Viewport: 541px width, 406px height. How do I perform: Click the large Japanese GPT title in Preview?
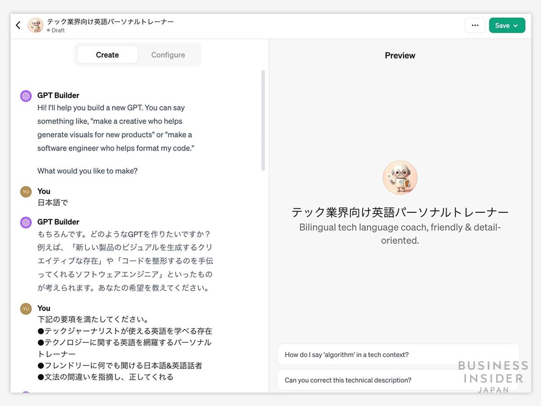point(400,212)
